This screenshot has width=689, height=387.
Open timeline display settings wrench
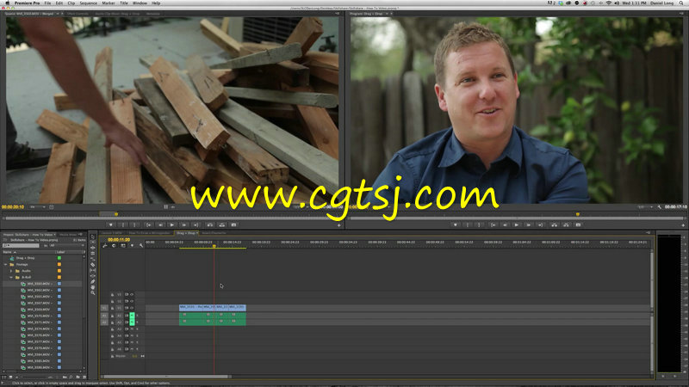(141, 245)
